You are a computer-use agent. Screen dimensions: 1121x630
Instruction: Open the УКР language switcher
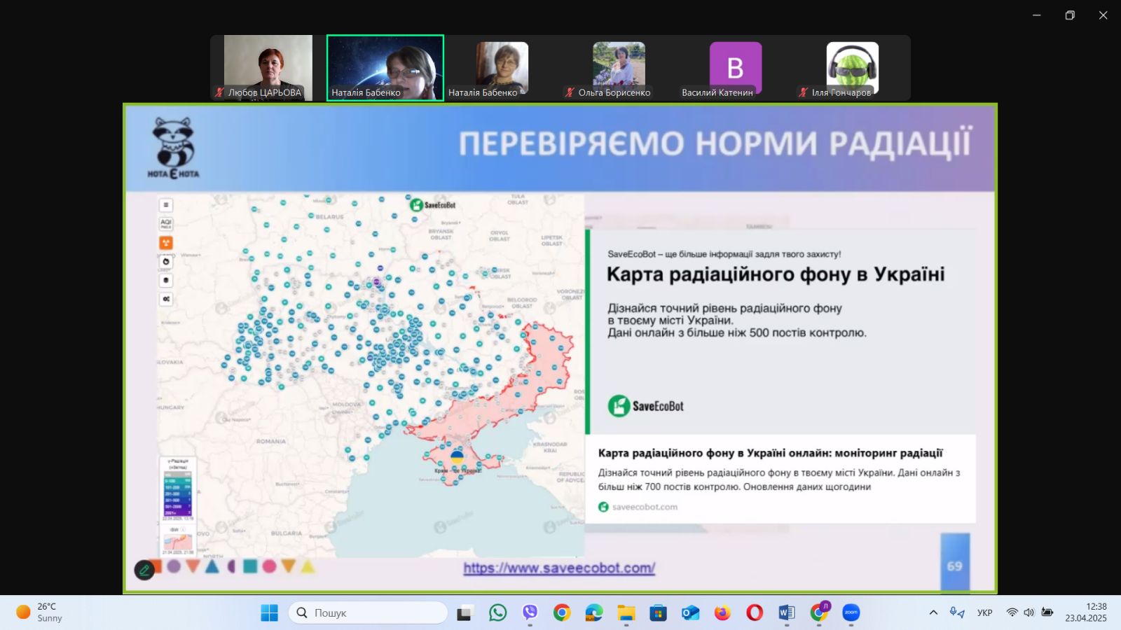point(984,612)
